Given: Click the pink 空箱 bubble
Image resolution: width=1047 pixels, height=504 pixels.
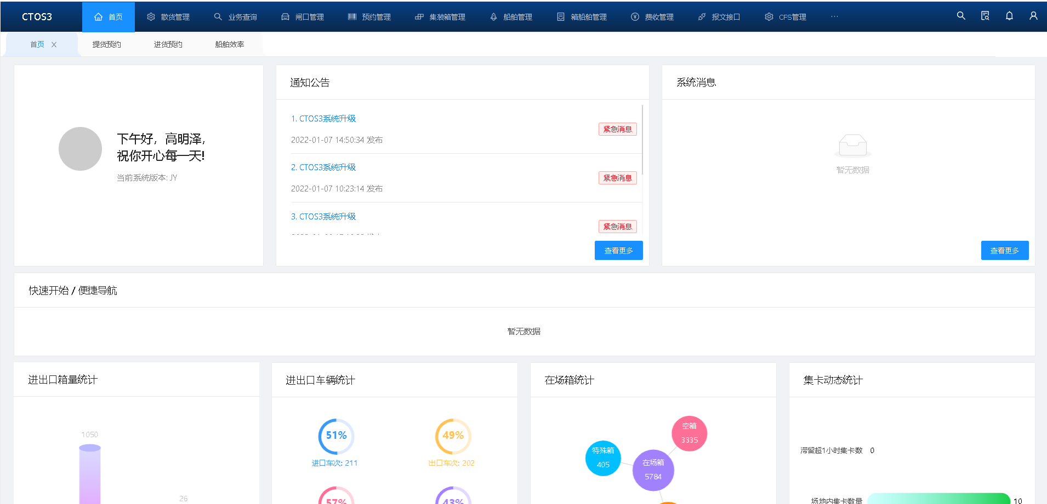Looking at the screenshot, I should tap(689, 433).
